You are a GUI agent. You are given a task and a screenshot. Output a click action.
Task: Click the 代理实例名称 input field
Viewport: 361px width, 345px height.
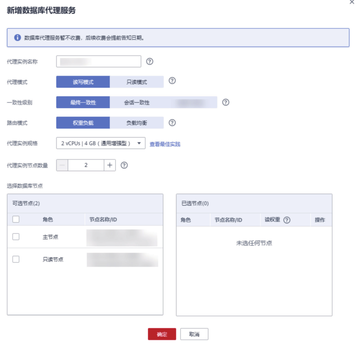[99, 61]
